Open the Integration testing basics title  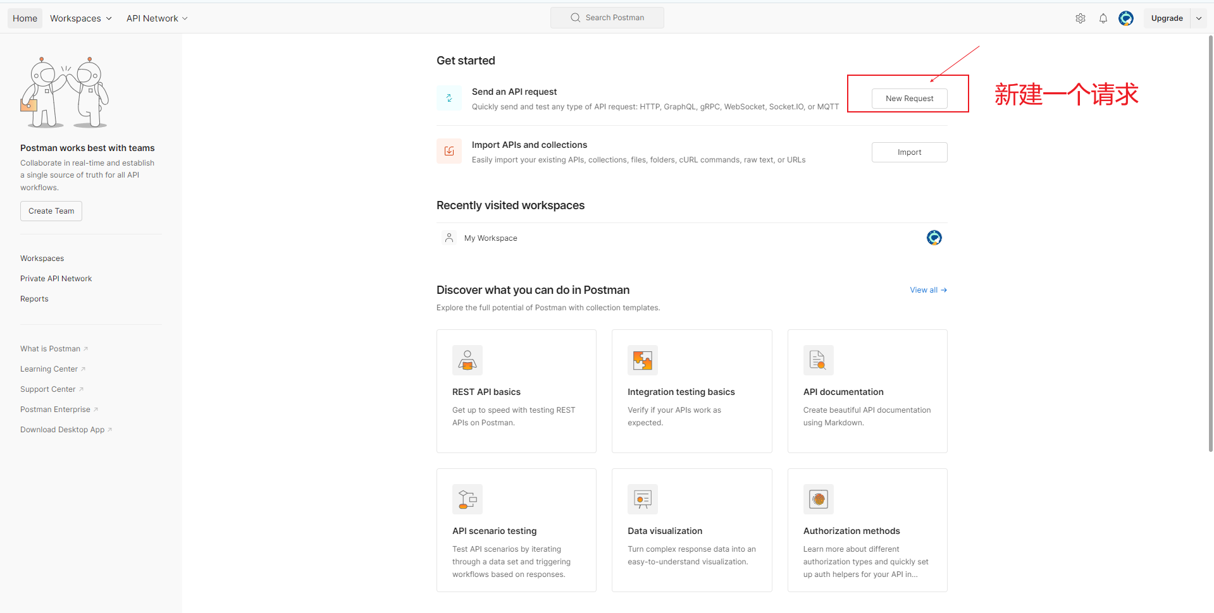click(x=681, y=392)
